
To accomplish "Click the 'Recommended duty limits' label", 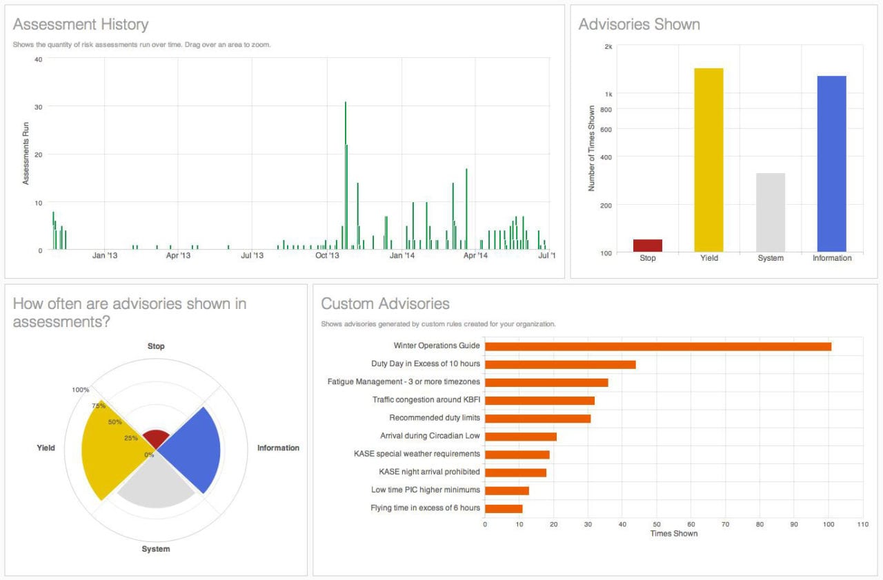I will pos(435,418).
